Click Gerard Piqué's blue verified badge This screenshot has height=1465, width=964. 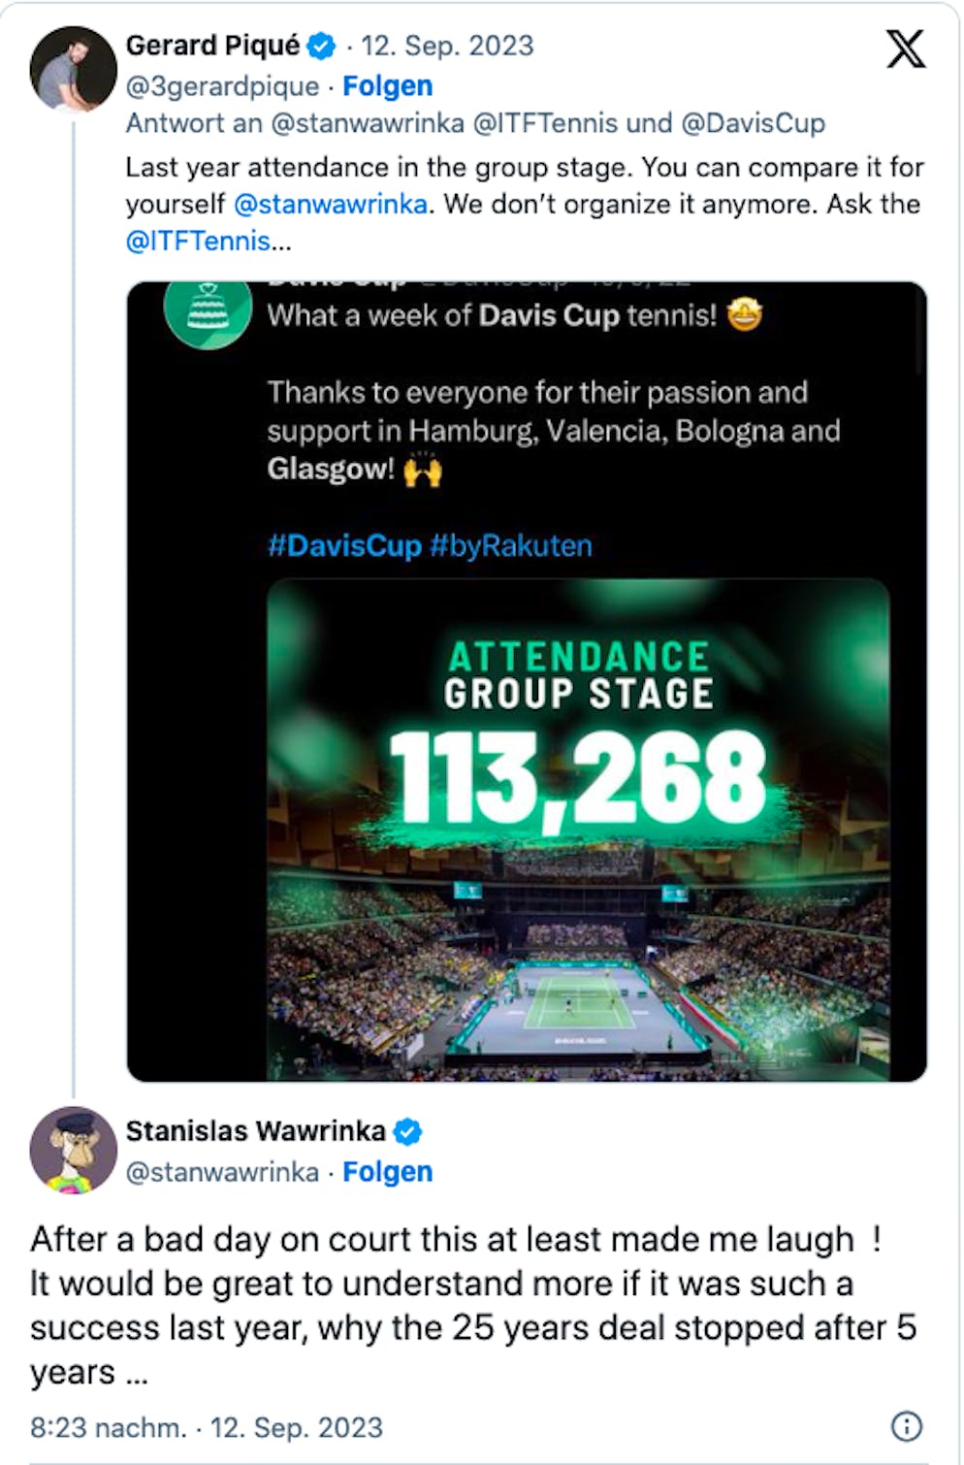(x=321, y=46)
